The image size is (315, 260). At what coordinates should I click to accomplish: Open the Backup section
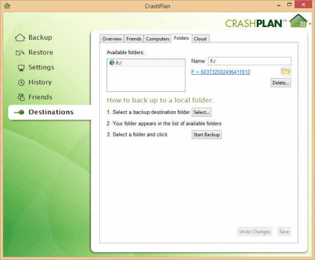coord(40,38)
